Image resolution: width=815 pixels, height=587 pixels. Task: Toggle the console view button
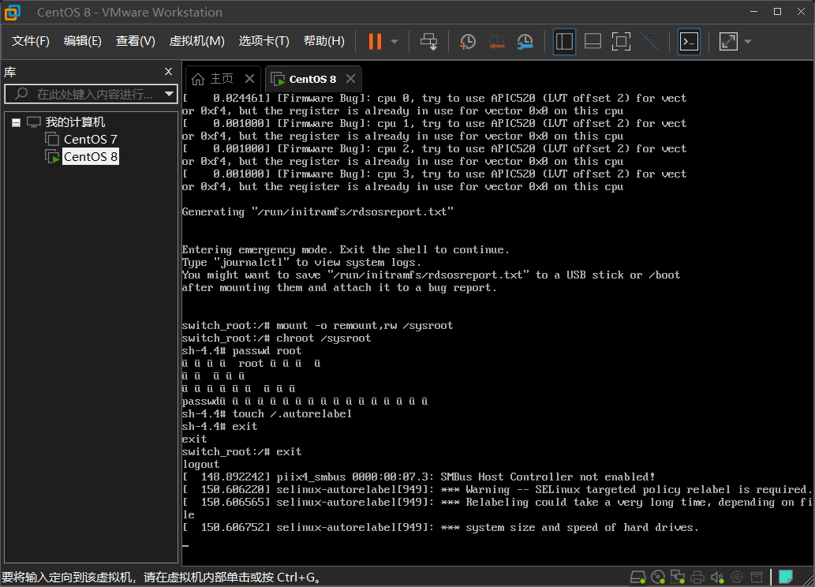[690, 42]
